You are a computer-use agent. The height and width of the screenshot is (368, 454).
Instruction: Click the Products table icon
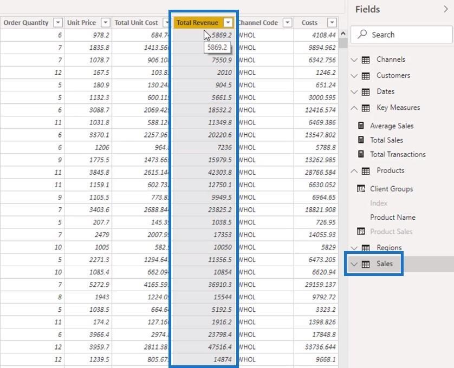366,171
